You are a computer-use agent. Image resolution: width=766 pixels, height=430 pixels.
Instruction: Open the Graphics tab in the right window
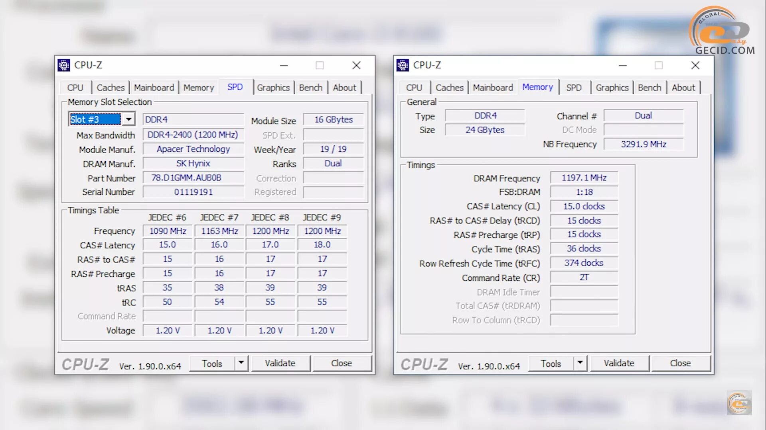tap(612, 88)
